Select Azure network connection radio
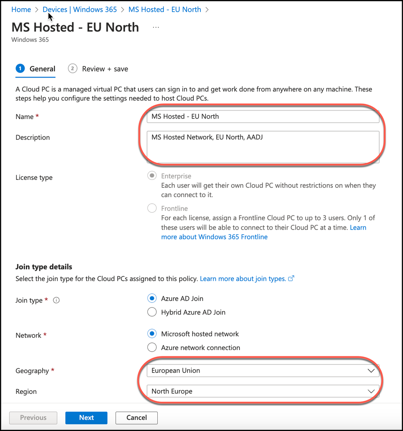 point(152,347)
